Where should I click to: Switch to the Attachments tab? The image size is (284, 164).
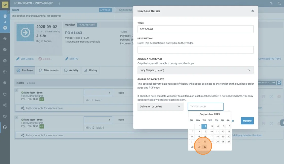coord(48,70)
